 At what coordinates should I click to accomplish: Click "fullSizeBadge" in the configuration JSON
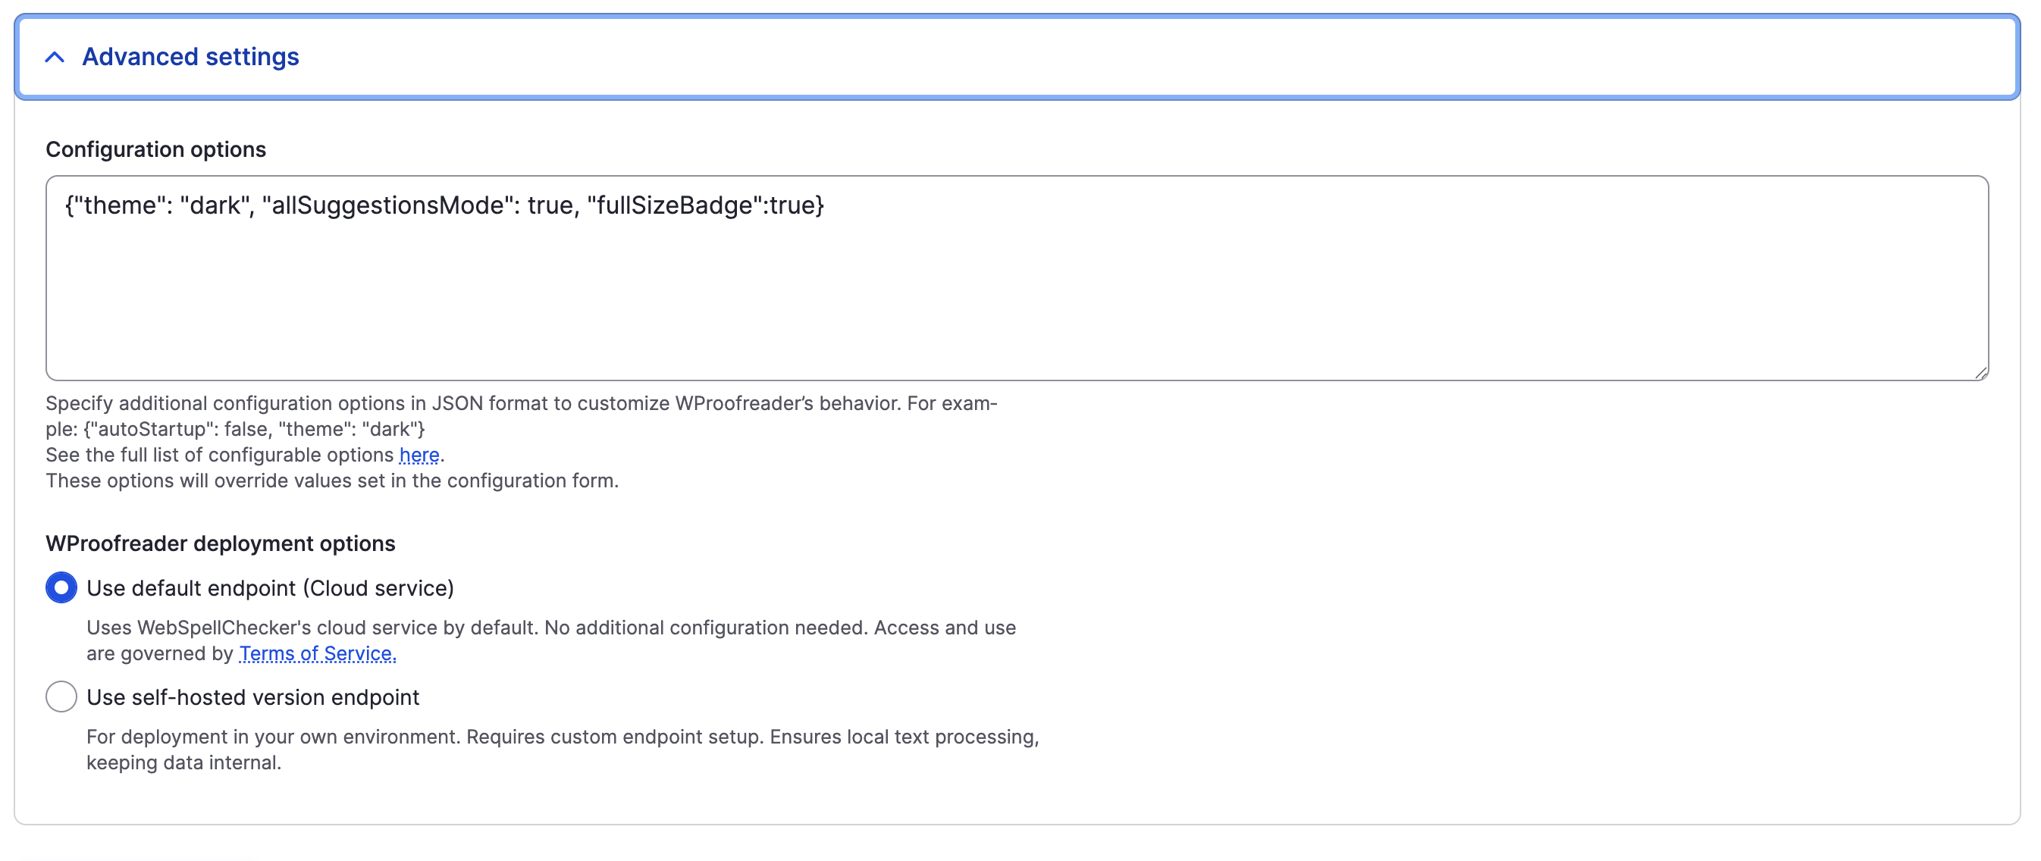[673, 206]
